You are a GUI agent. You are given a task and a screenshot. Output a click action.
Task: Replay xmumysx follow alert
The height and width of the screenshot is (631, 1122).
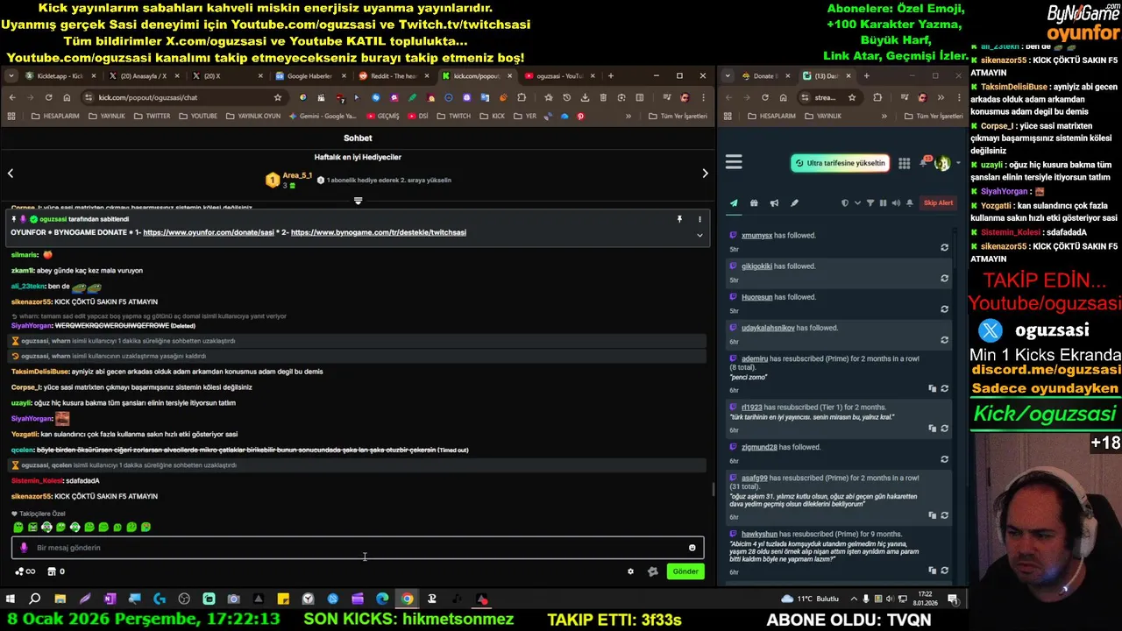(944, 248)
